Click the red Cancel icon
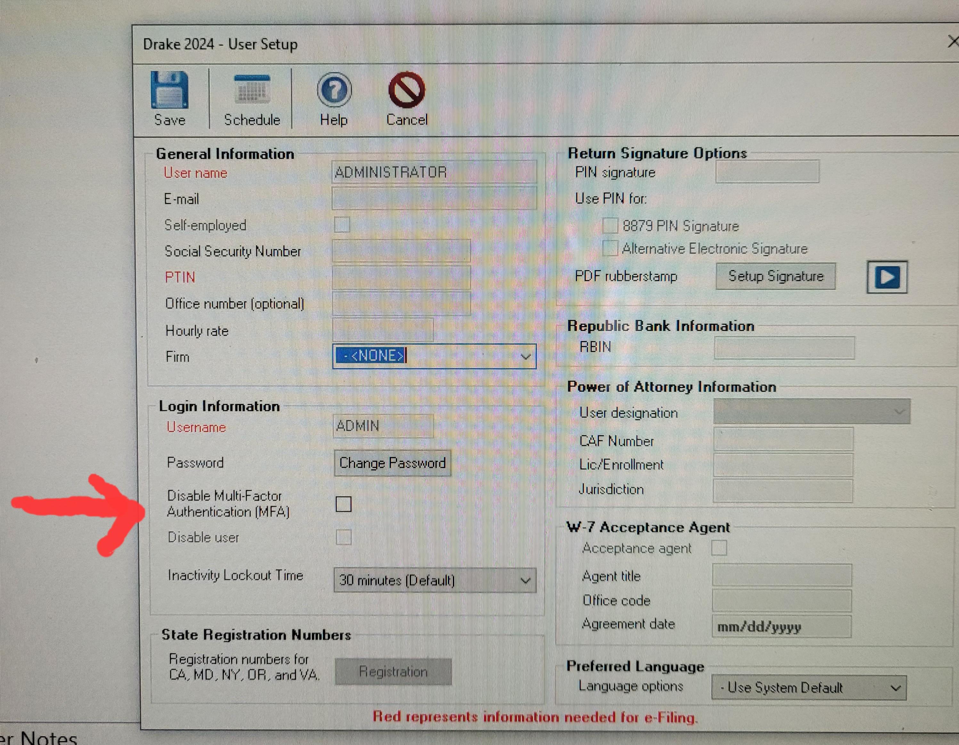The width and height of the screenshot is (959, 745). point(406,90)
